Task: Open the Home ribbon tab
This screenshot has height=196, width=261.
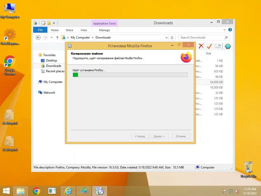Action: [55, 30]
